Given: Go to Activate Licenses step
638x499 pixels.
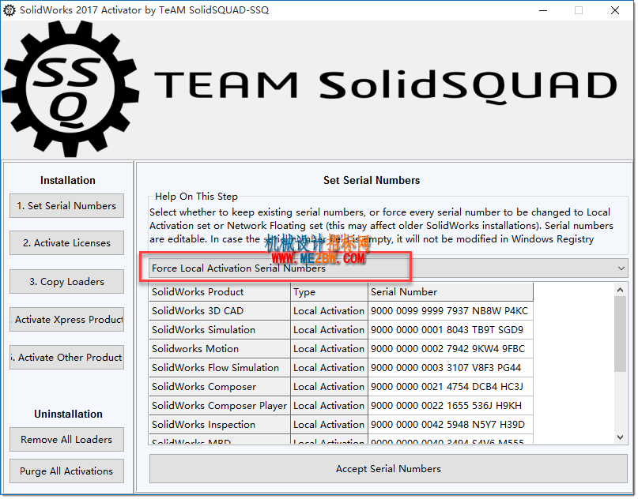Looking at the screenshot, I should pyautogui.click(x=66, y=243).
